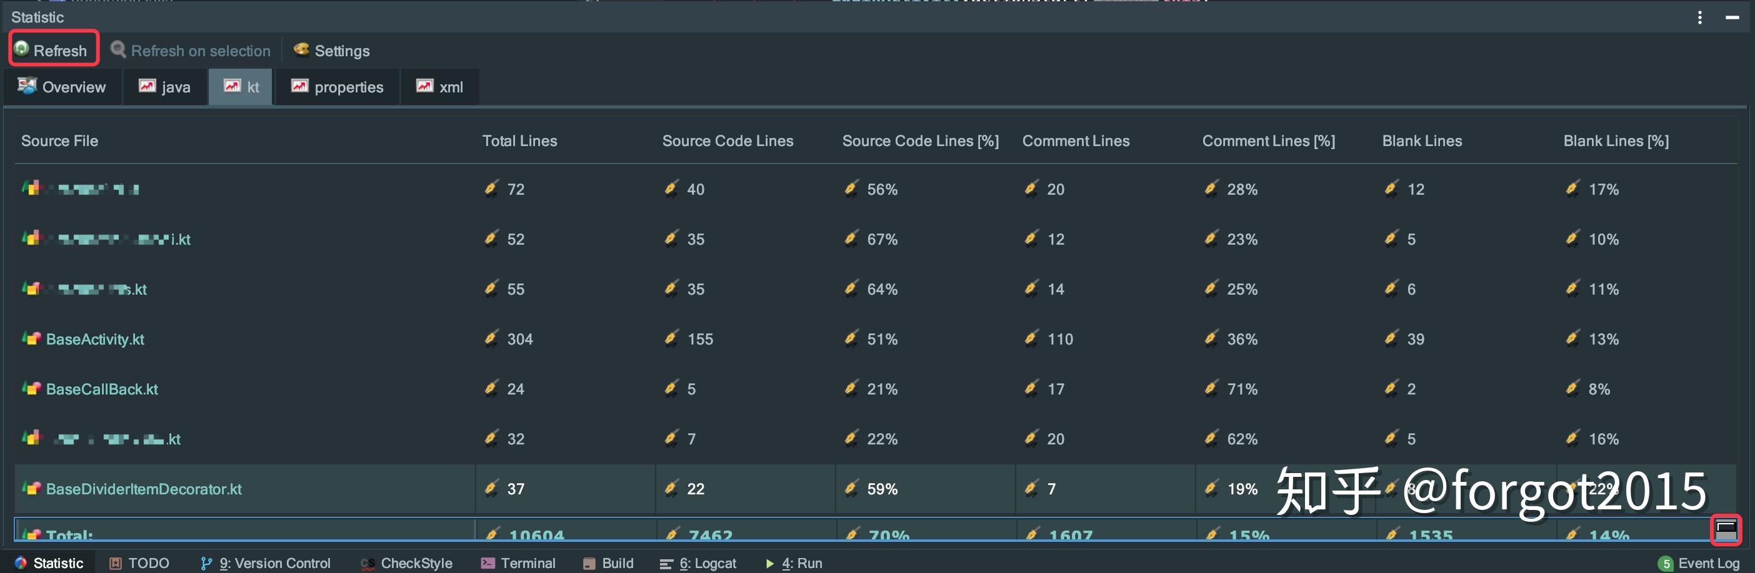
Task: Click the Blank Lines value 39
Action: pyautogui.click(x=1415, y=339)
